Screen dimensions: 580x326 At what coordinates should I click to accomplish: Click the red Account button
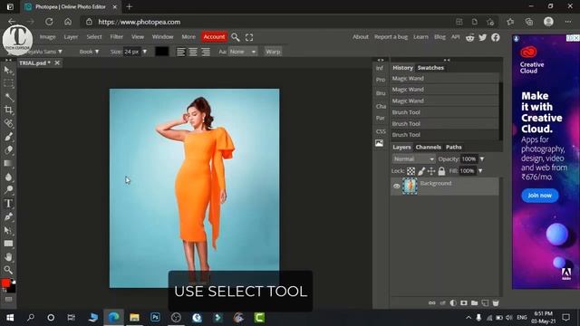(214, 37)
